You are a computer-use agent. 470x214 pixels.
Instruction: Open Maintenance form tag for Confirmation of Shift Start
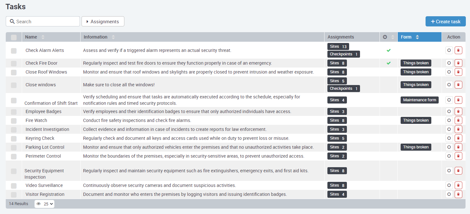(419, 100)
